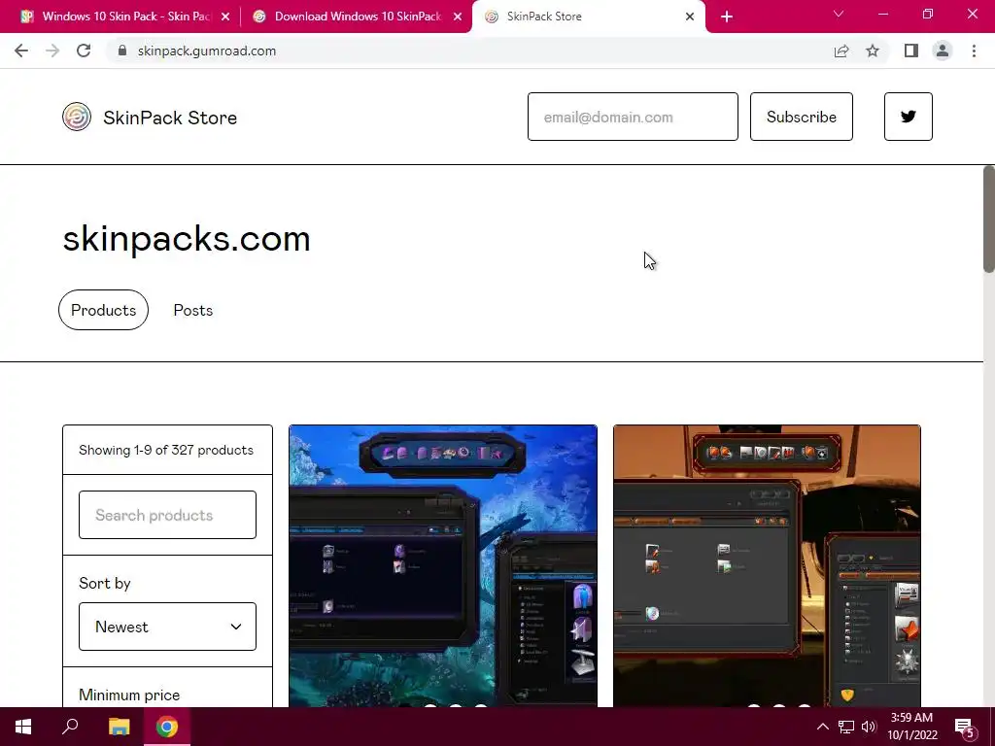Click the Subscribe button
This screenshot has width=995, height=746.
802,117
